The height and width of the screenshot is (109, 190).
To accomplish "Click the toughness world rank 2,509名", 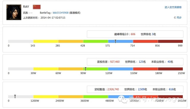I will click(x=142, y=89).
